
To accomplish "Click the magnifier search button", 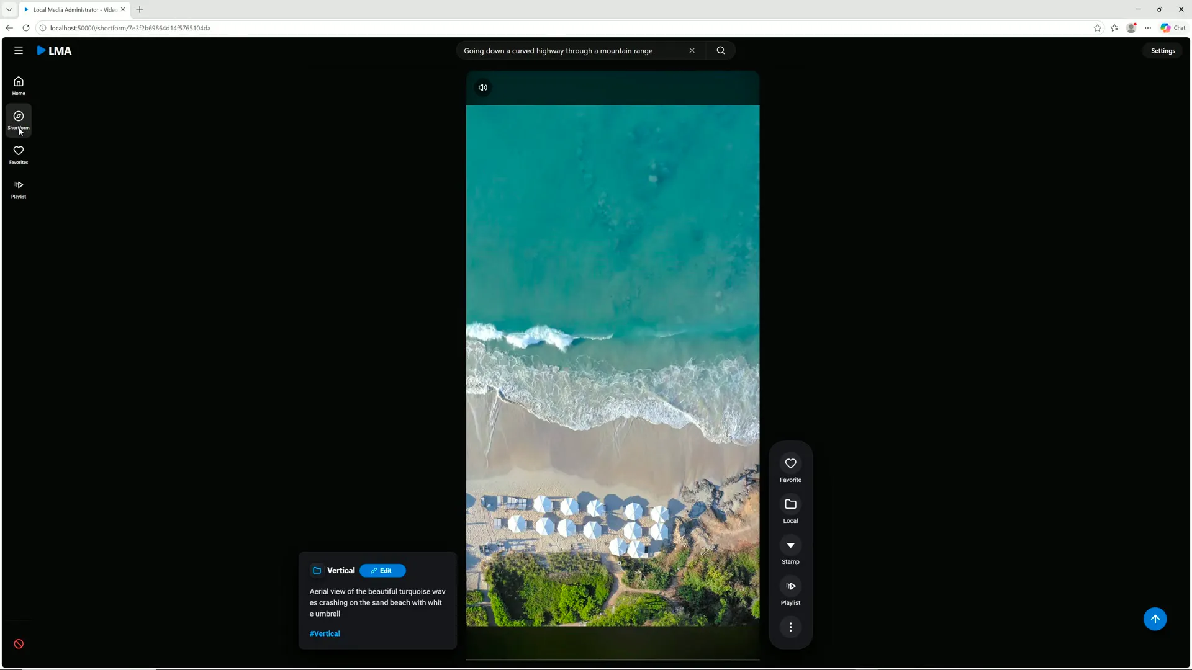I will point(721,51).
